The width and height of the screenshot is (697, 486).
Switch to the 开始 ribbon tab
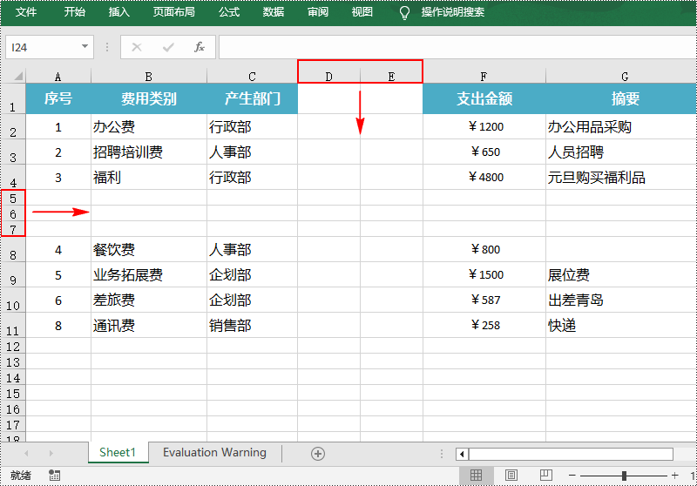pos(74,12)
